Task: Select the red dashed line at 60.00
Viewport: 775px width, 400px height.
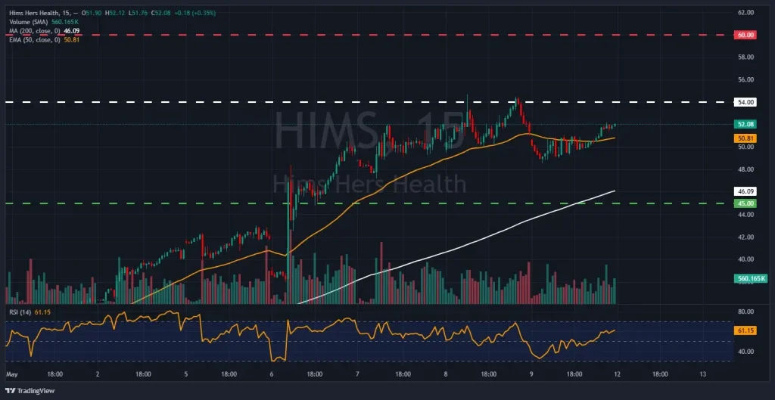Action: click(369, 35)
